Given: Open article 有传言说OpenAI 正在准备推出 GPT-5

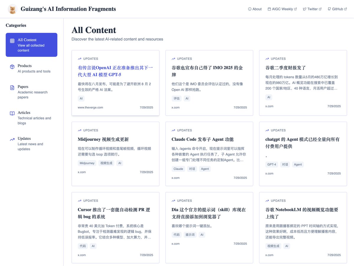Looking at the screenshot, I should coord(115,71).
